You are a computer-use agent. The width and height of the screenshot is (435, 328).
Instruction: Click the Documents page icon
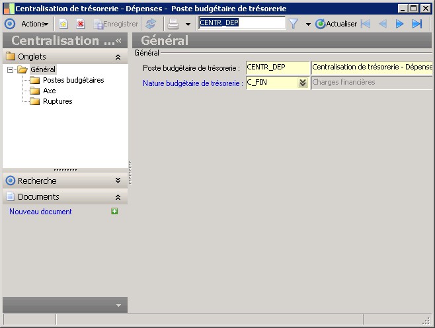click(x=11, y=196)
